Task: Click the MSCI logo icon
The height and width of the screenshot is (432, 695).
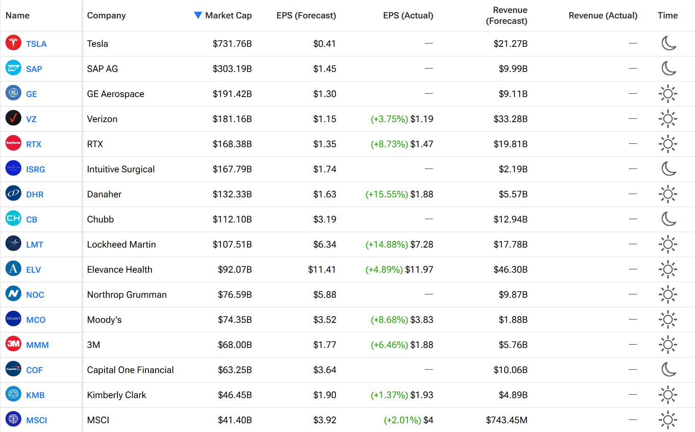Action: point(13,419)
